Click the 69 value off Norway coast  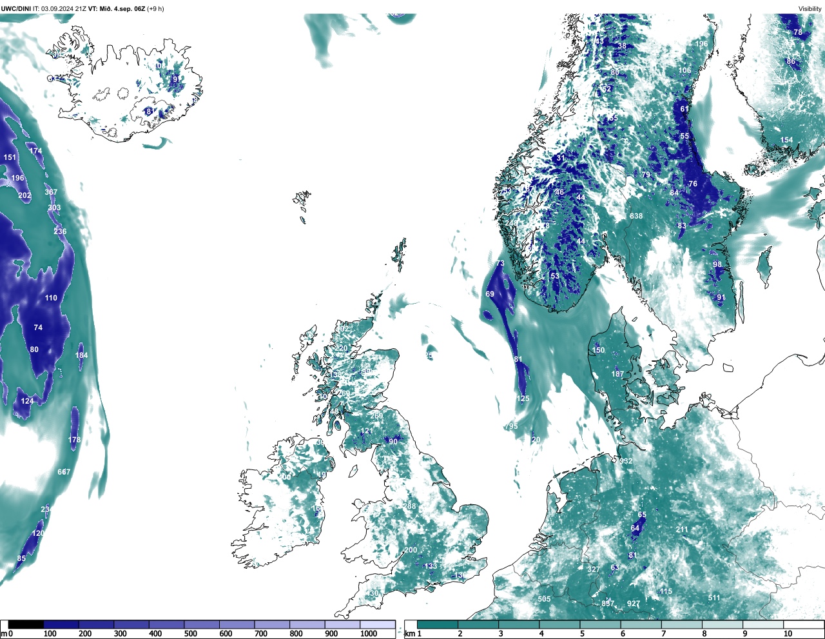(x=490, y=294)
